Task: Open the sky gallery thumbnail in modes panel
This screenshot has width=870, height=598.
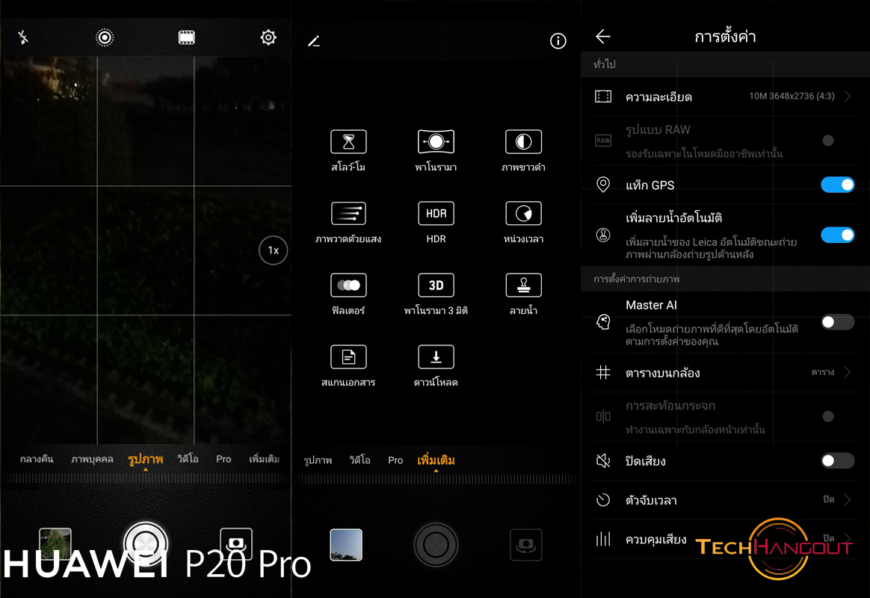Action: click(x=346, y=545)
